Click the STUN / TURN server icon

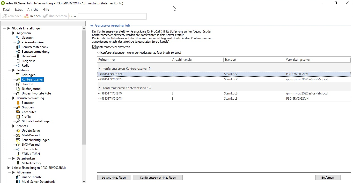point(18,154)
